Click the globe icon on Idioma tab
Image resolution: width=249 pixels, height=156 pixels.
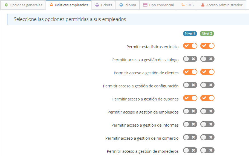121,5
